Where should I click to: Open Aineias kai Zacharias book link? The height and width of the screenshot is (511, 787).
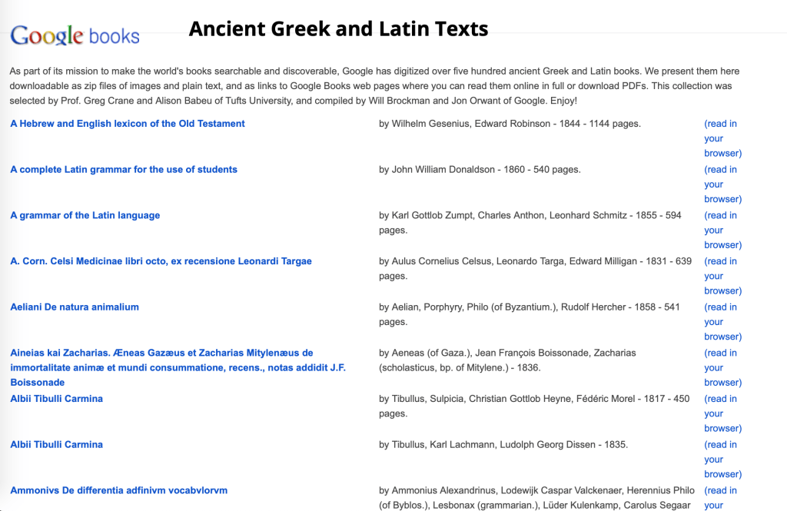pos(161,353)
